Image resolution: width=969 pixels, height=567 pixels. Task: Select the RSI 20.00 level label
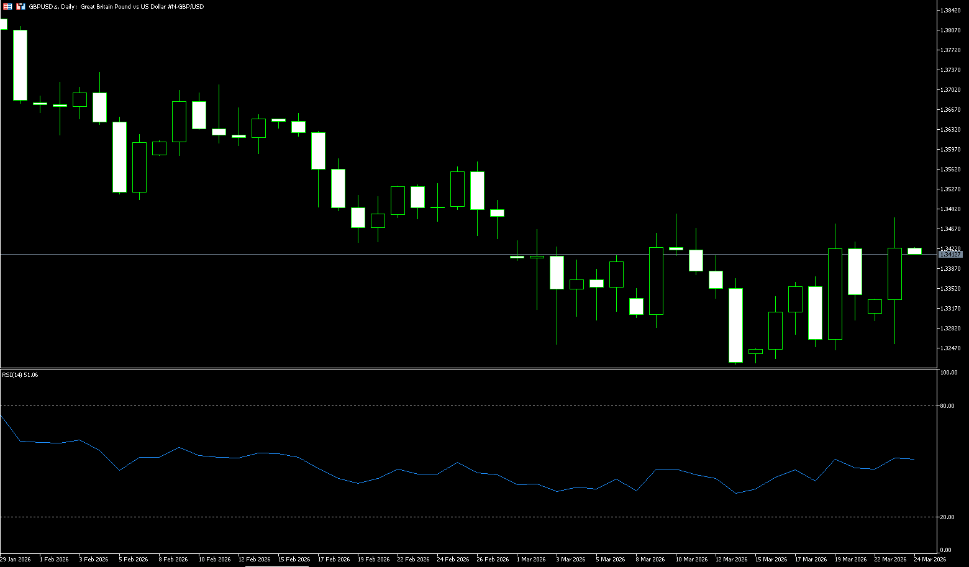pyautogui.click(x=947, y=517)
